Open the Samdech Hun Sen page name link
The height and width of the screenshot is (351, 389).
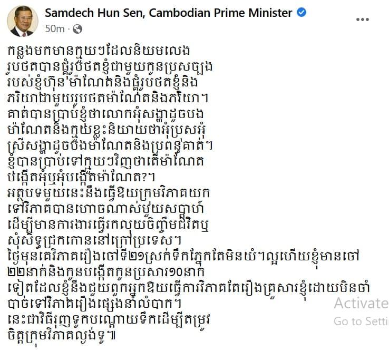169,13
